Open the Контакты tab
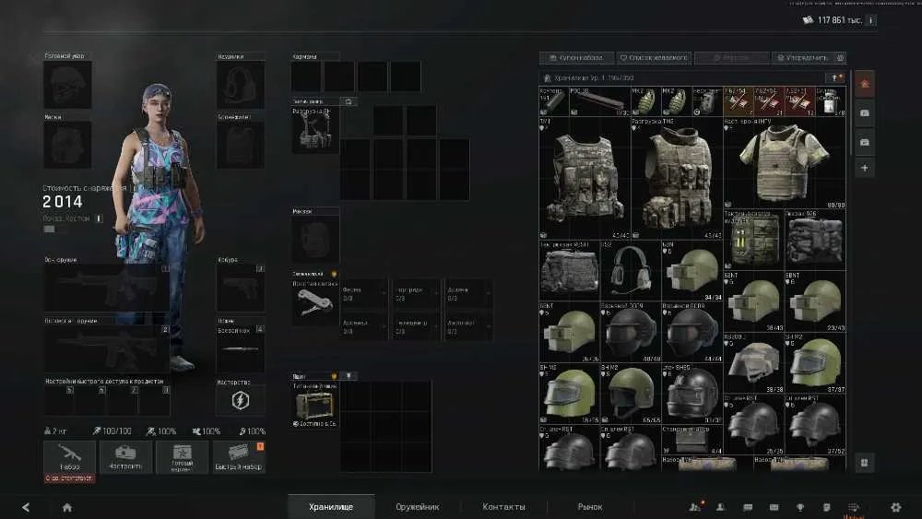The height and width of the screenshot is (519, 922). click(x=504, y=507)
